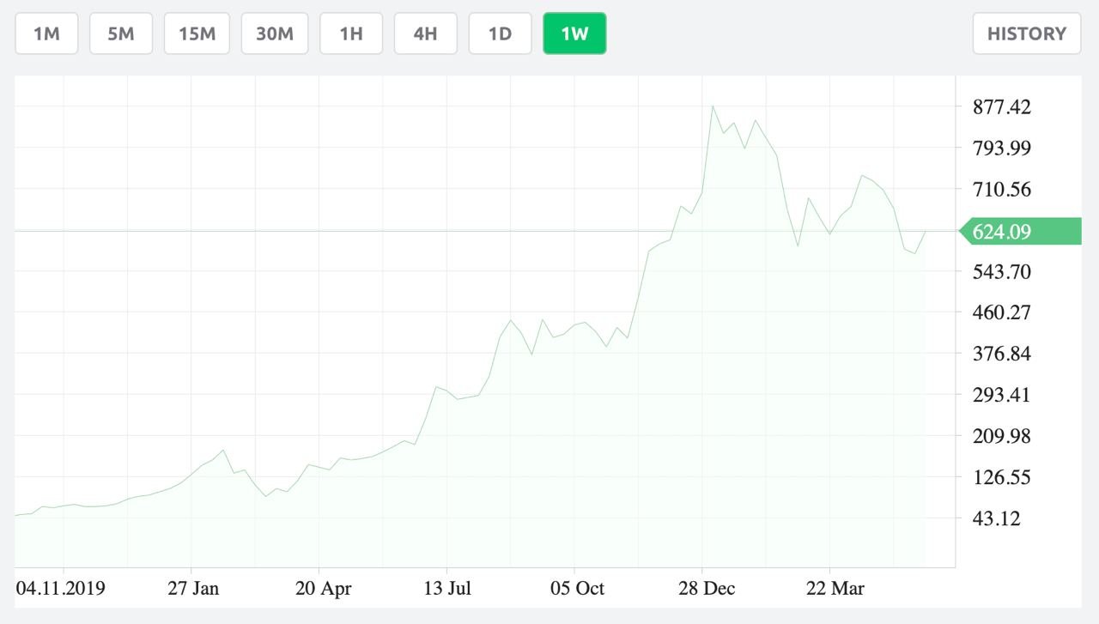Click the 877.42 price axis label
Image resolution: width=1099 pixels, height=624 pixels.
click(x=1002, y=107)
